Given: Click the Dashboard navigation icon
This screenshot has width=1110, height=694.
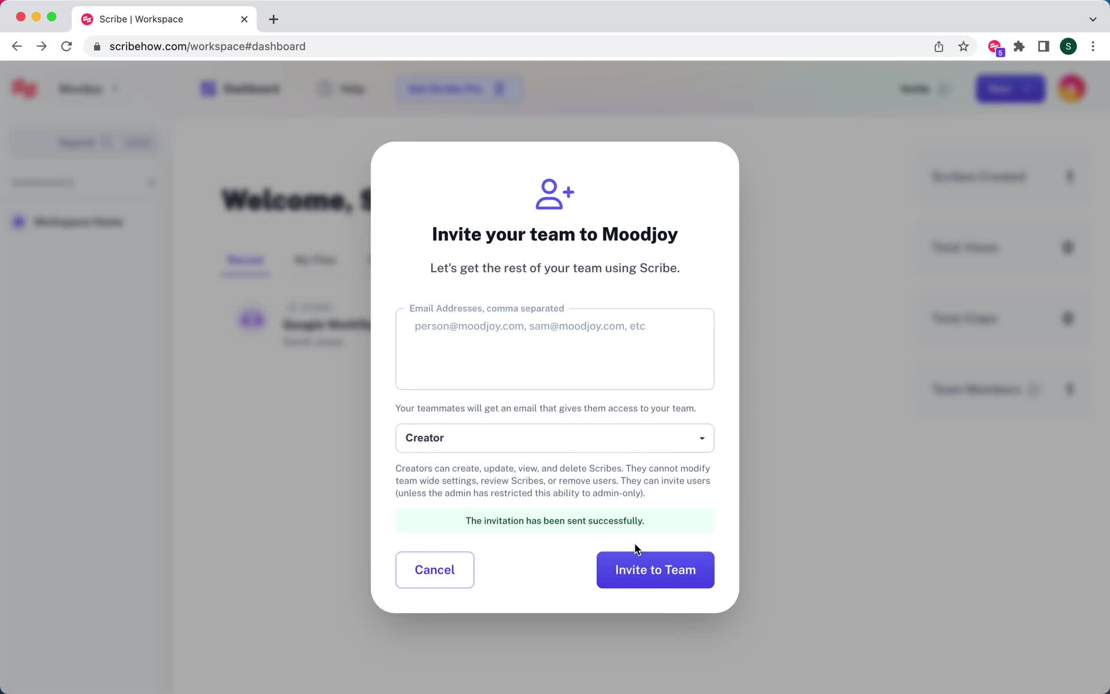Looking at the screenshot, I should [209, 88].
